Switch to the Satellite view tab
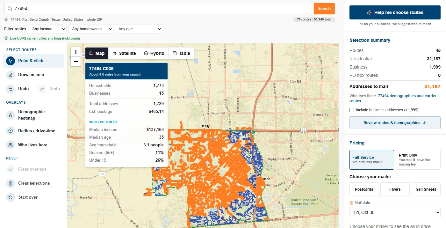Viewport: 446px width, 228px height. tap(124, 53)
